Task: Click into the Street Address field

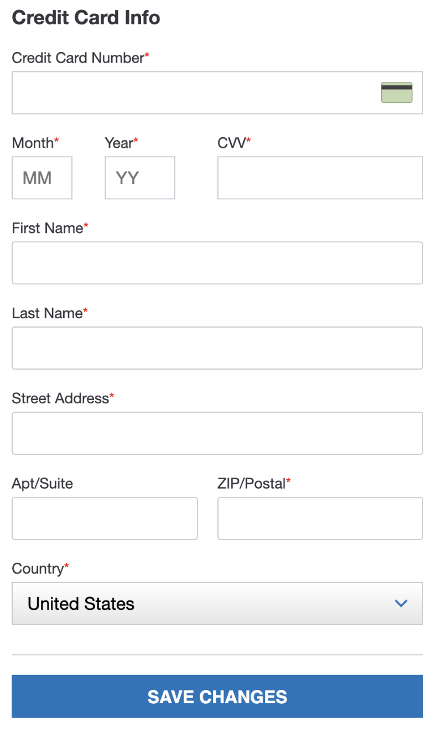Action: (217, 433)
